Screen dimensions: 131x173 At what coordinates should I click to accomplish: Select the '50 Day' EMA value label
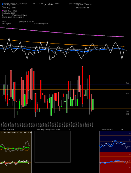coord(10,8)
